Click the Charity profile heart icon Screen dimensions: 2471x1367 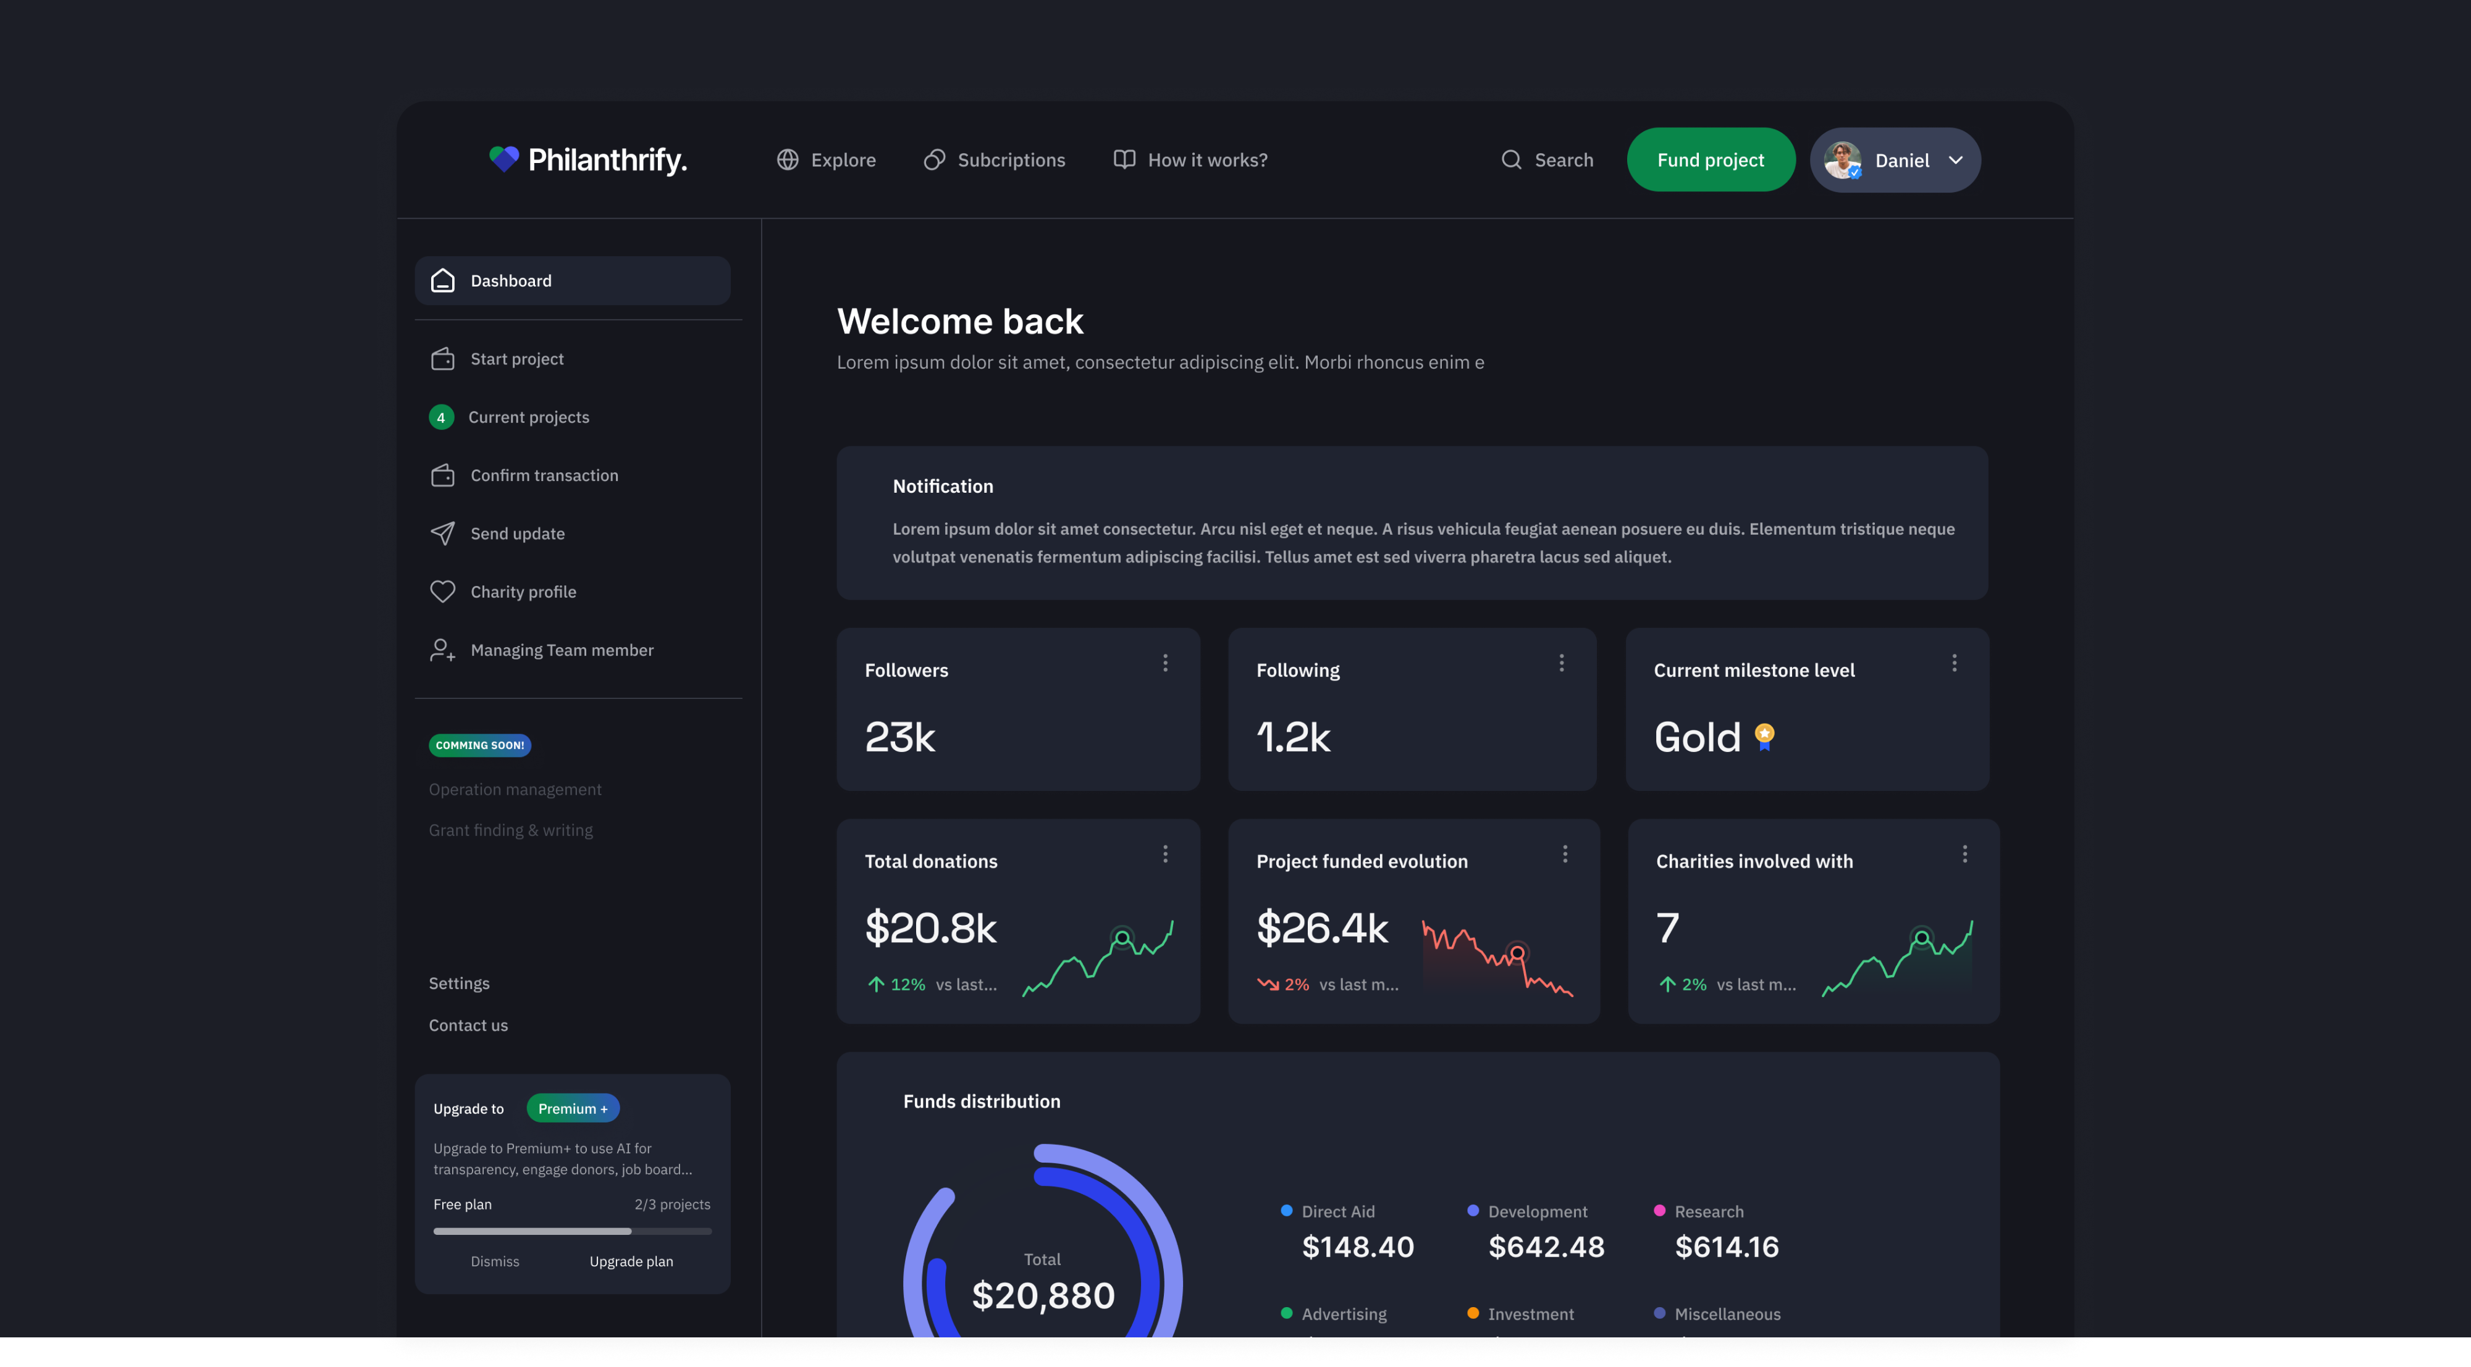click(442, 592)
